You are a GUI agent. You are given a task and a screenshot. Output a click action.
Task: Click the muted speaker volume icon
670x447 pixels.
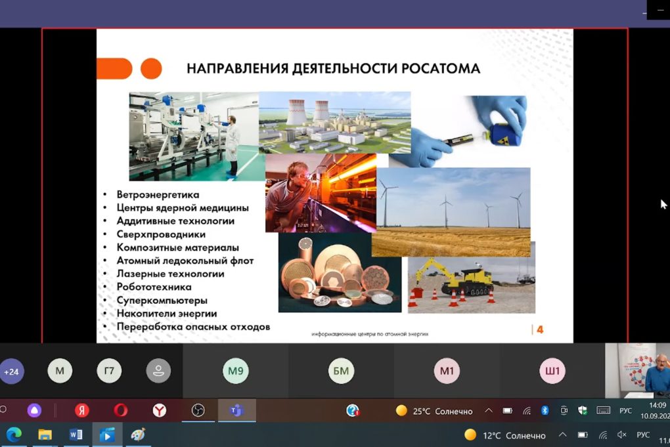pyautogui.click(x=621, y=435)
